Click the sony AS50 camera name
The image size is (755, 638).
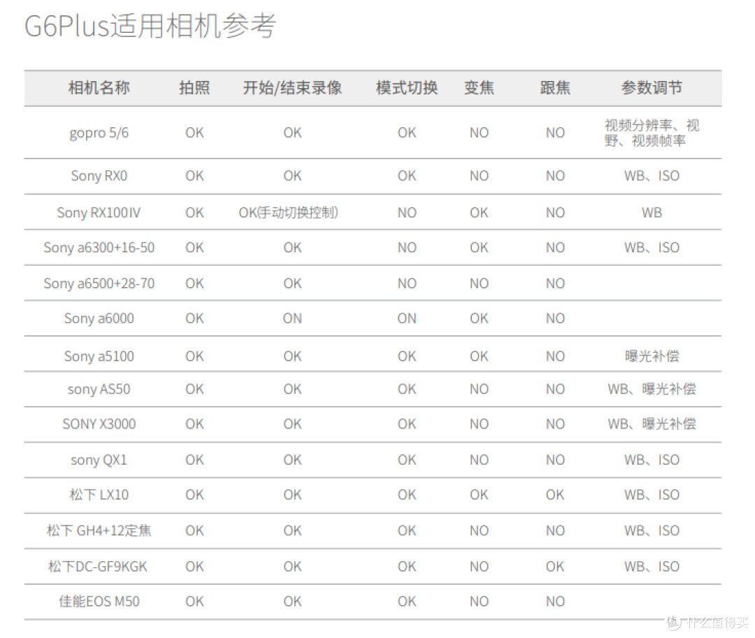(99, 389)
